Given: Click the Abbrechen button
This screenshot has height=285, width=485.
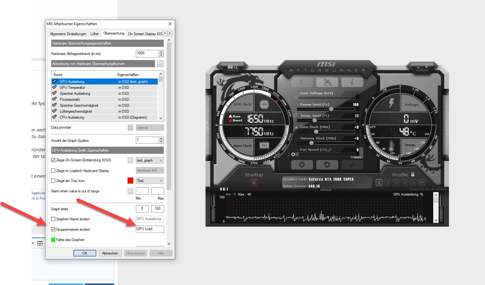Looking at the screenshot, I should tap(110, 253).
